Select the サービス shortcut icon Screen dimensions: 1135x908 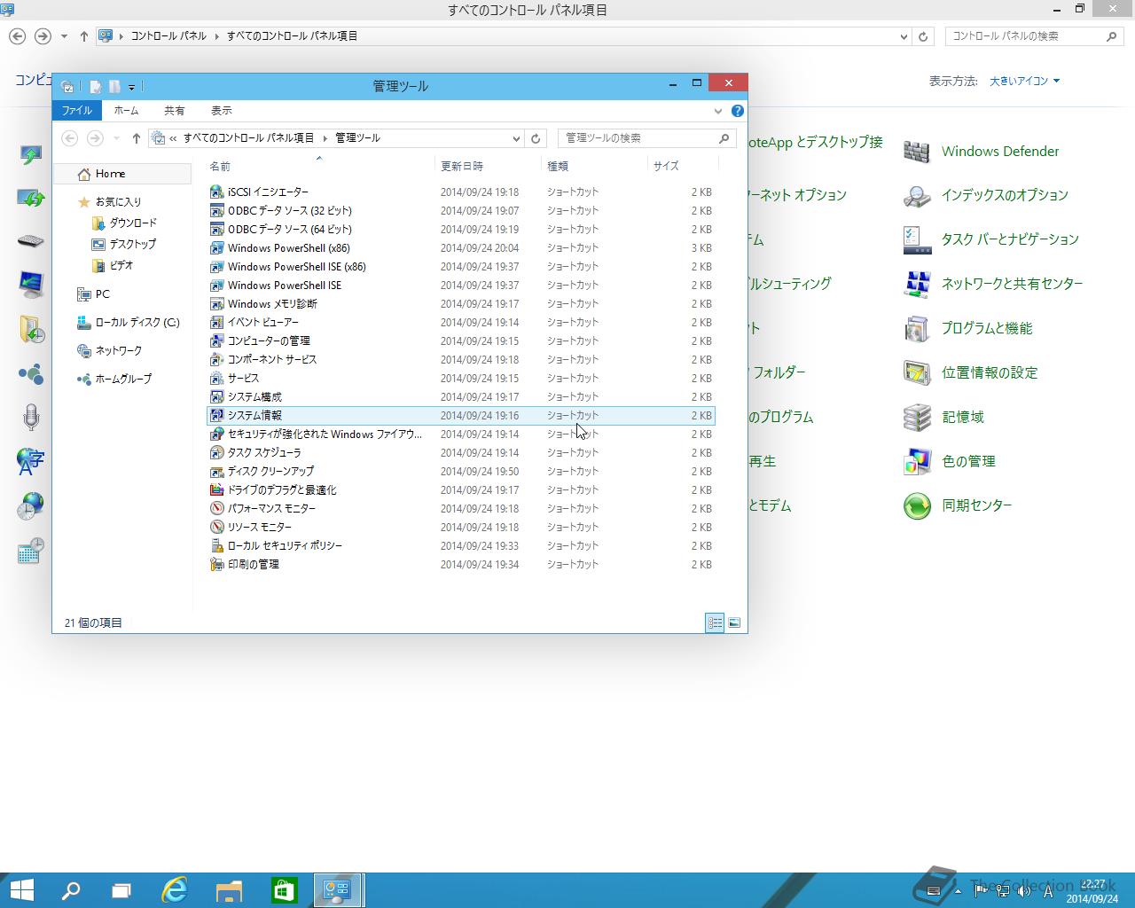216,378
